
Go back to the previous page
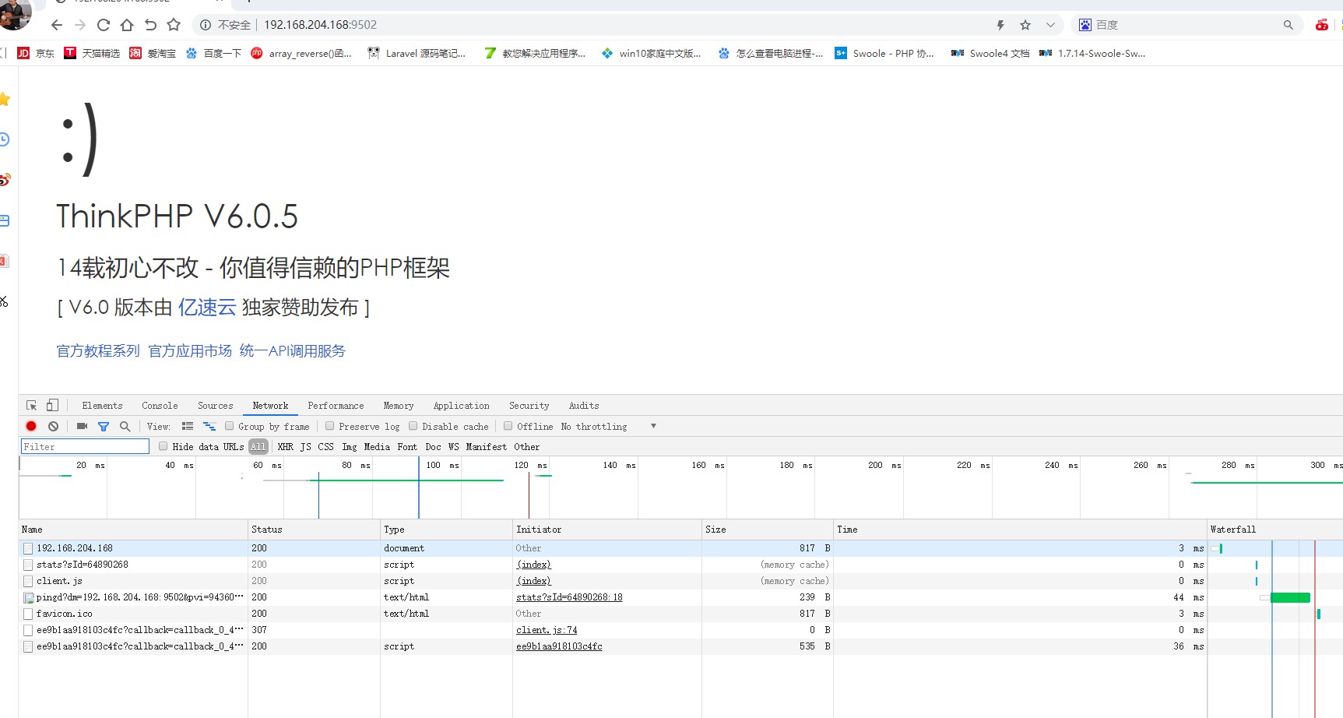click(x=56, y=25)
